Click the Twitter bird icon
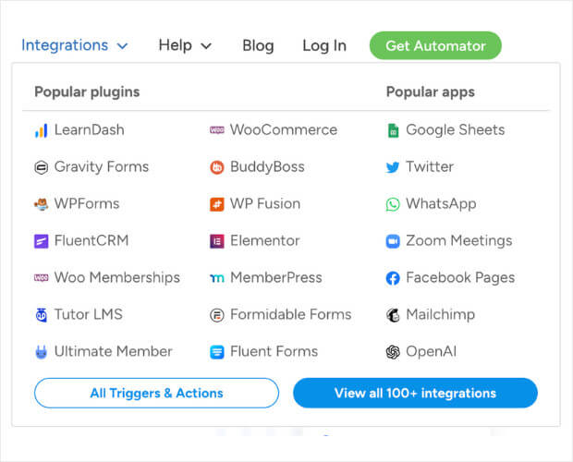 click(393, 167)
